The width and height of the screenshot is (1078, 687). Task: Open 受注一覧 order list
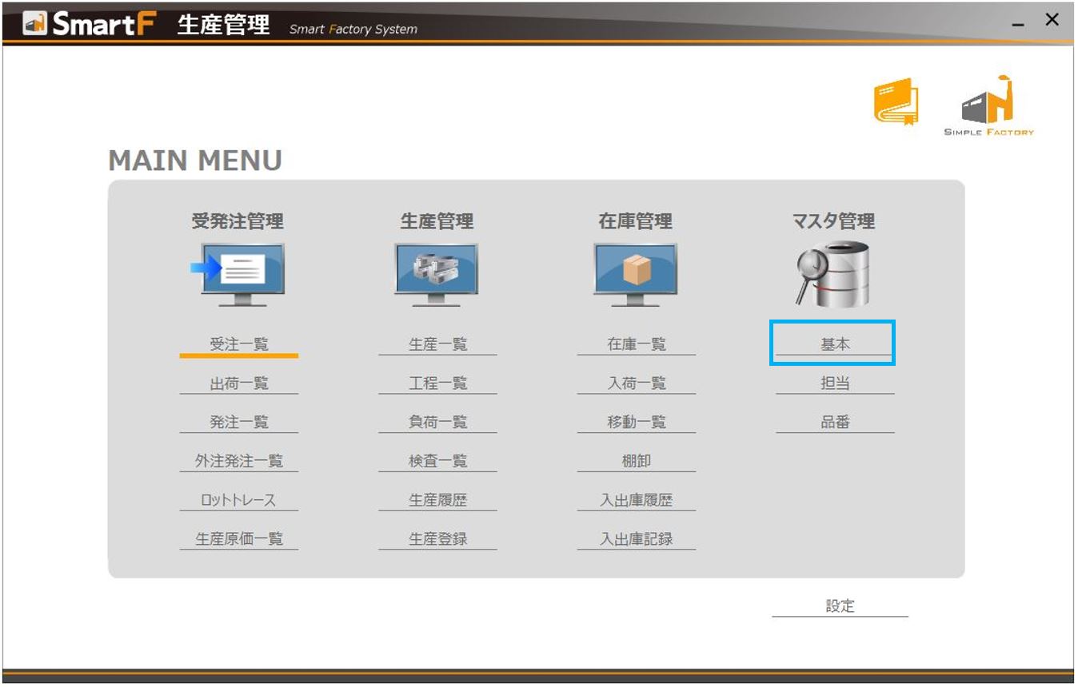pos(239,344)
